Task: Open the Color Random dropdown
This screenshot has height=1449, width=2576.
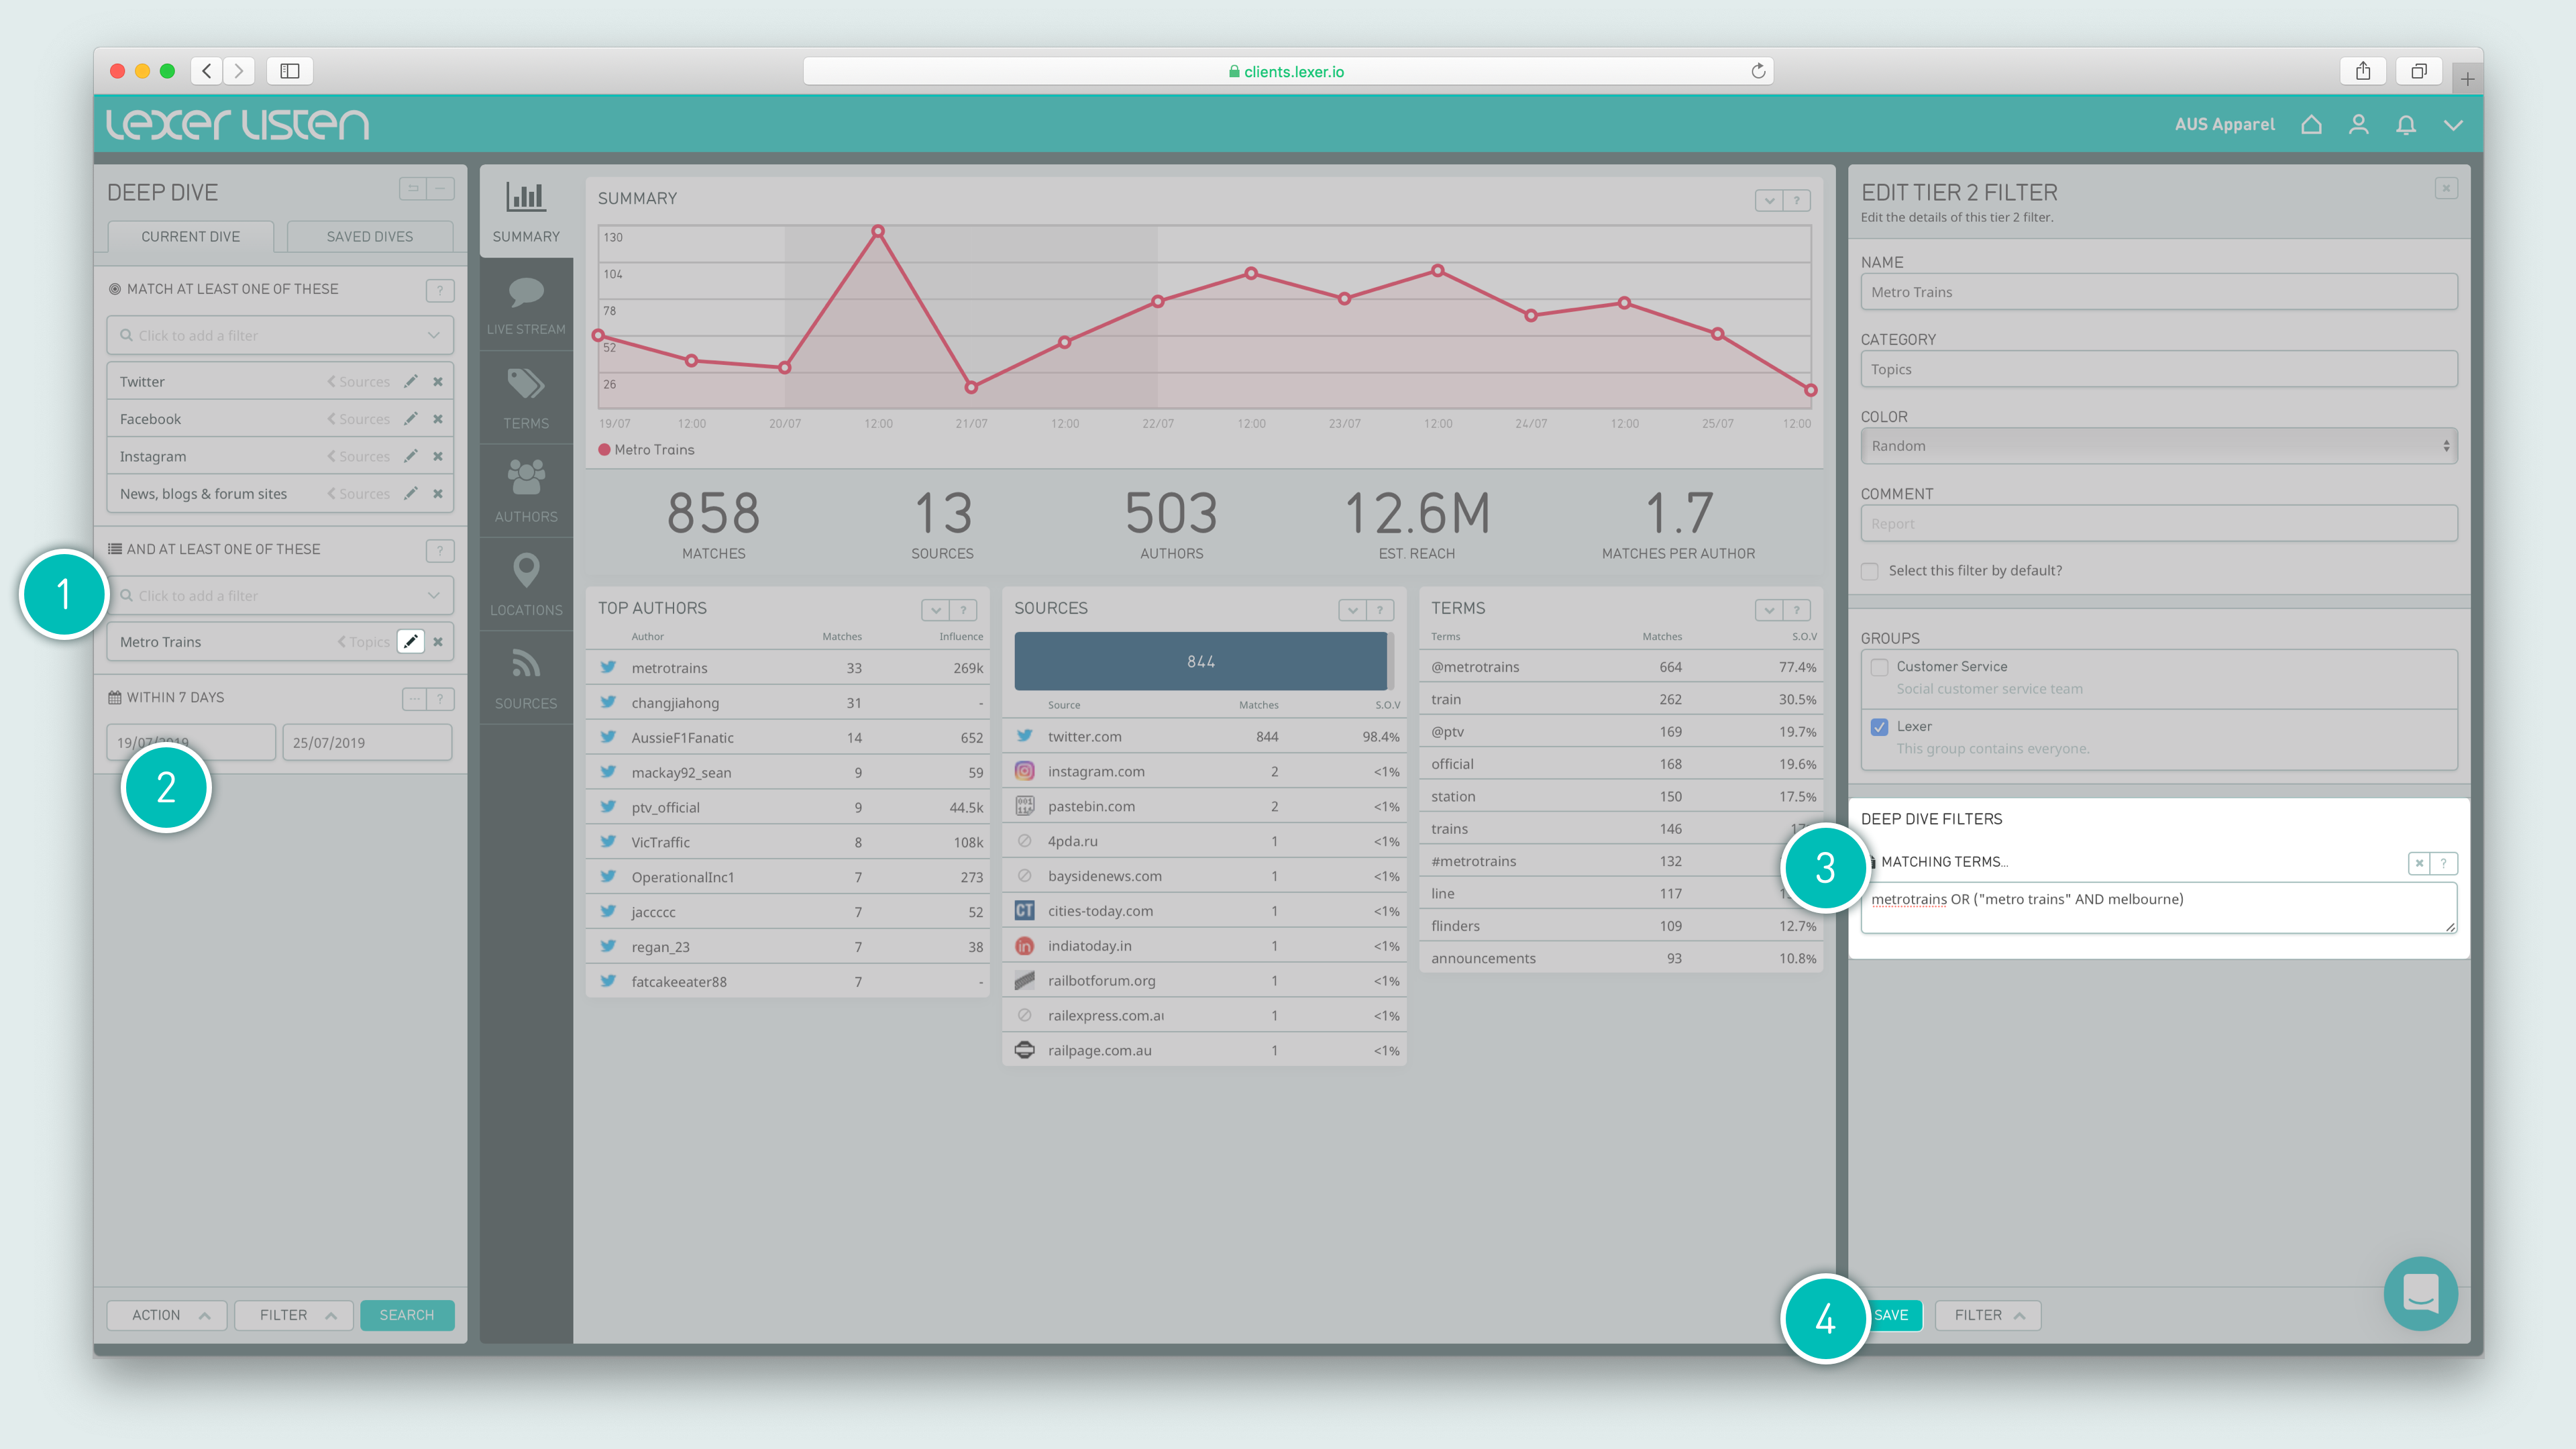Action: pyautogui.click(x=2159, y=446)
